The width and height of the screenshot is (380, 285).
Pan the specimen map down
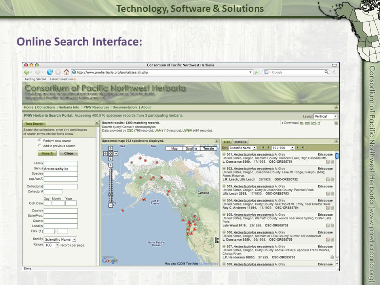pos(110,159)
